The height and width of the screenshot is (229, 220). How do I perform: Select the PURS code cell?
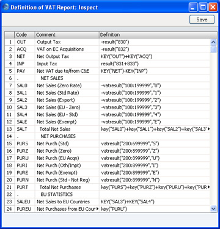pos(25,144)
